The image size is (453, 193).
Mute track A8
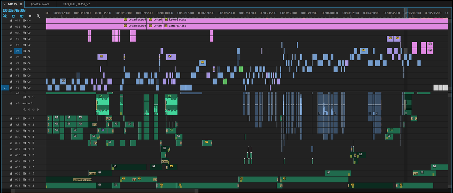pyautogui.click(x=29, y=124)
